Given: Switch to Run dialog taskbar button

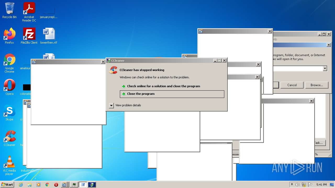Looking at the screenshot, I should tap(83, 185).
